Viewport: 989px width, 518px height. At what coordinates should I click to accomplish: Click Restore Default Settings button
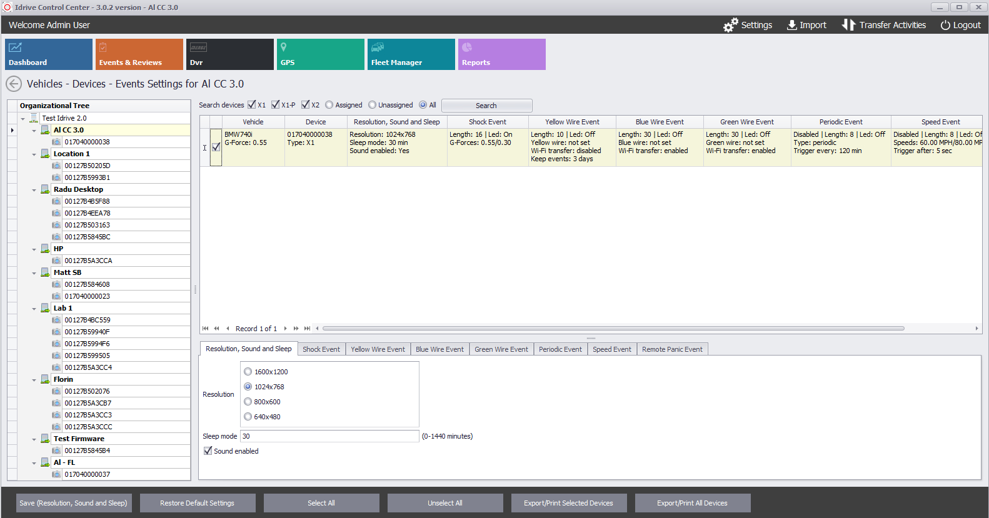[x=197, y=503]
